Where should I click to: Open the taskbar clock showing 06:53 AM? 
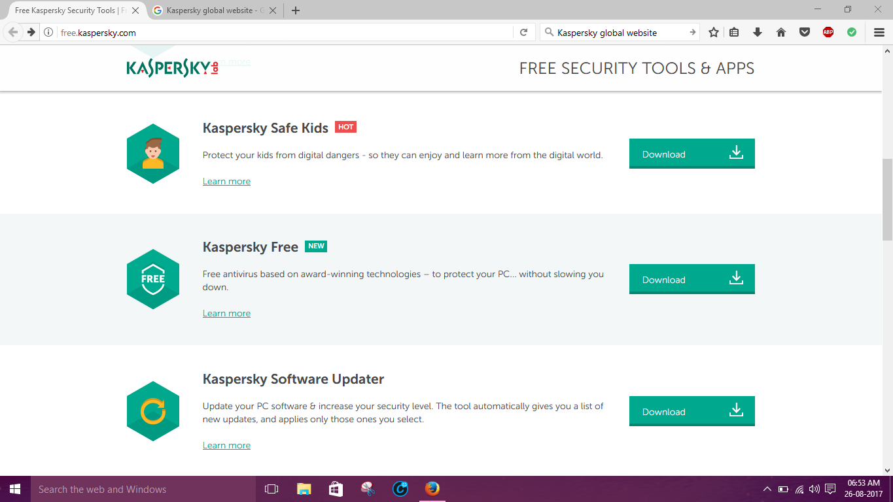click(x=865, y=489)
